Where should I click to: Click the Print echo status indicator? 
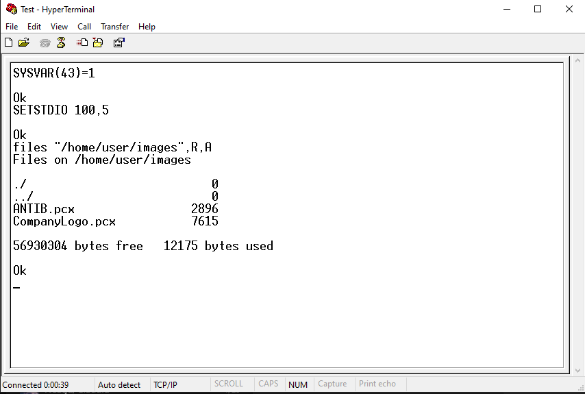tap(377, 384)
